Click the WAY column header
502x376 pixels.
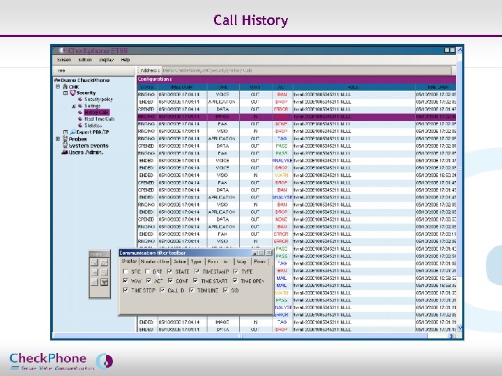point(255,87)
